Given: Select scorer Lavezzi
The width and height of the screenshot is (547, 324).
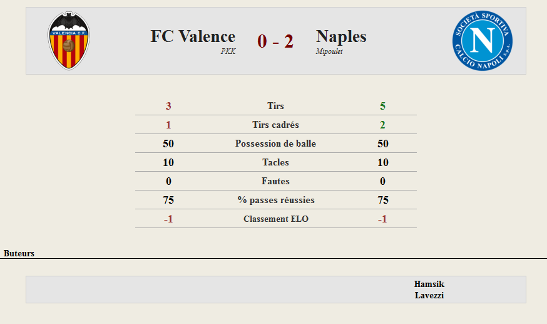Looking at the screenshot, I should tap(429, 295).
